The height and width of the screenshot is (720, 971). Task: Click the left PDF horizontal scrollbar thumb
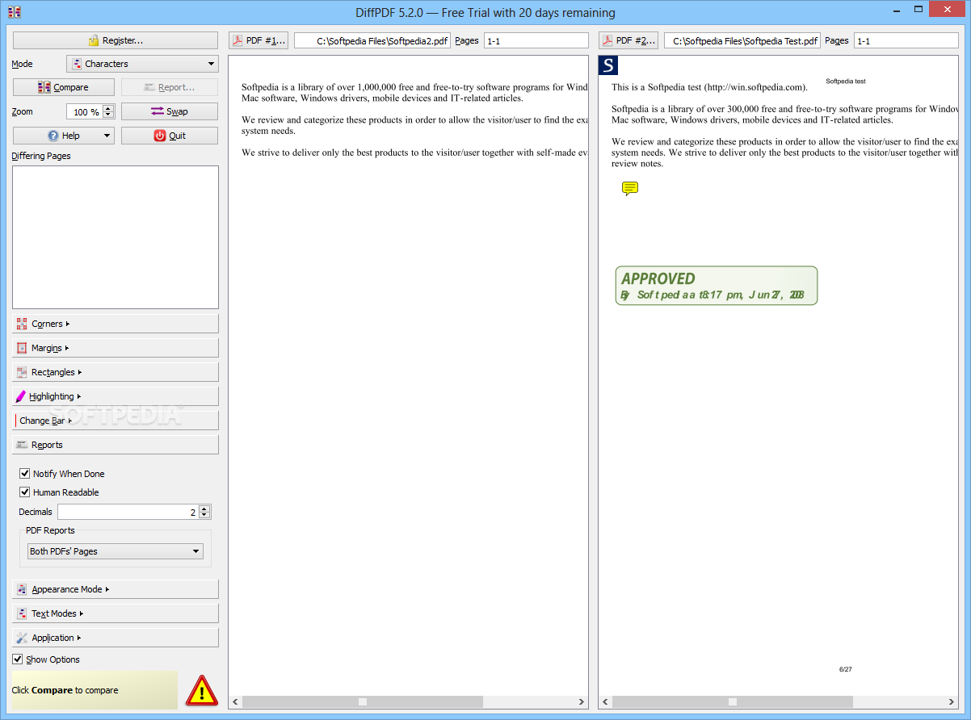point(363,702)
